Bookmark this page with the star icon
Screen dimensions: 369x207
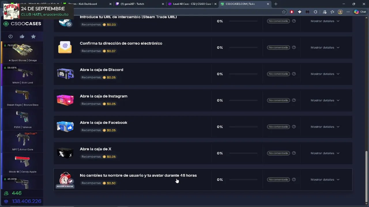pos(284,12)
